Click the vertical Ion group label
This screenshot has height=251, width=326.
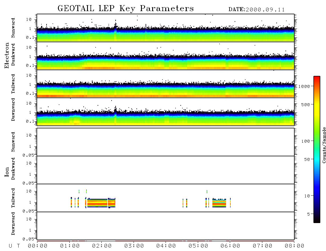[x=7, y=172]
